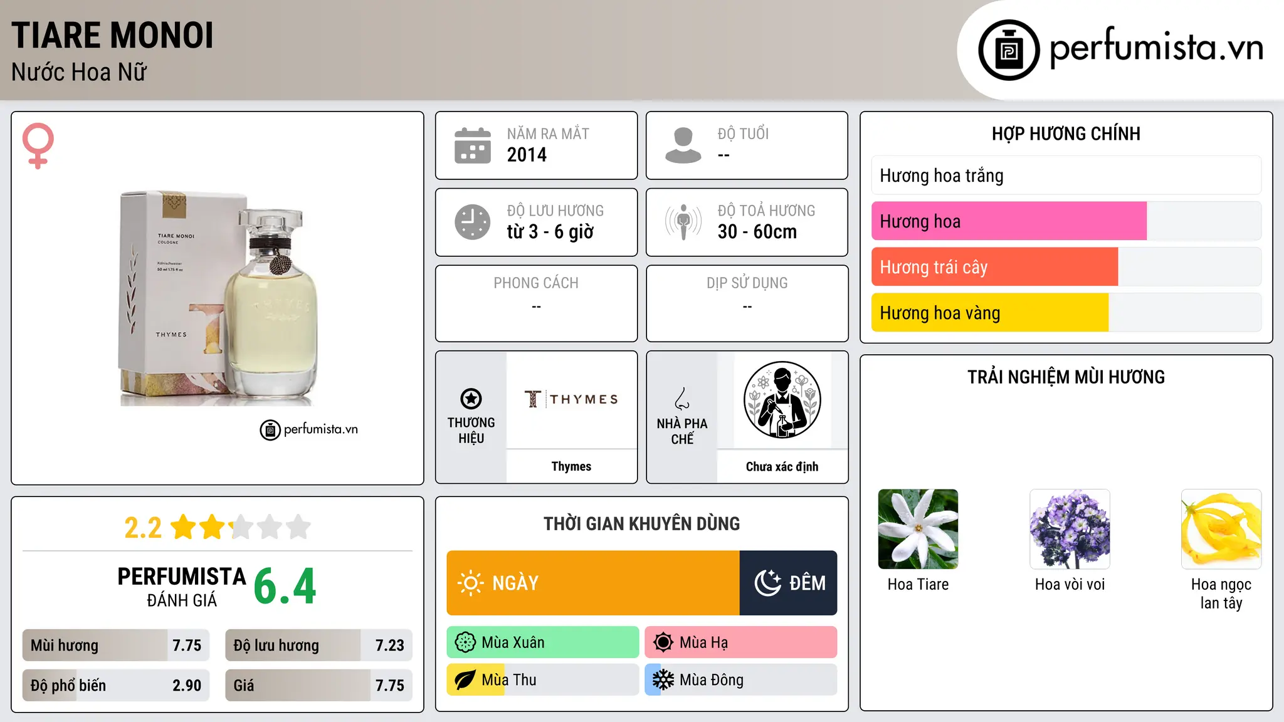Click the launch year 2014
Screen dimensions: 1284x722
coord(527,155)
